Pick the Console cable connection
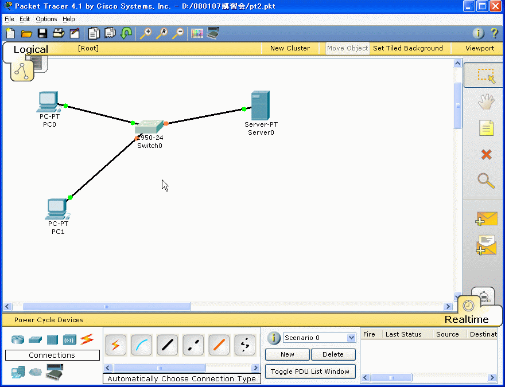This screenshot has height=387, width=505. (x=141, y=345)
